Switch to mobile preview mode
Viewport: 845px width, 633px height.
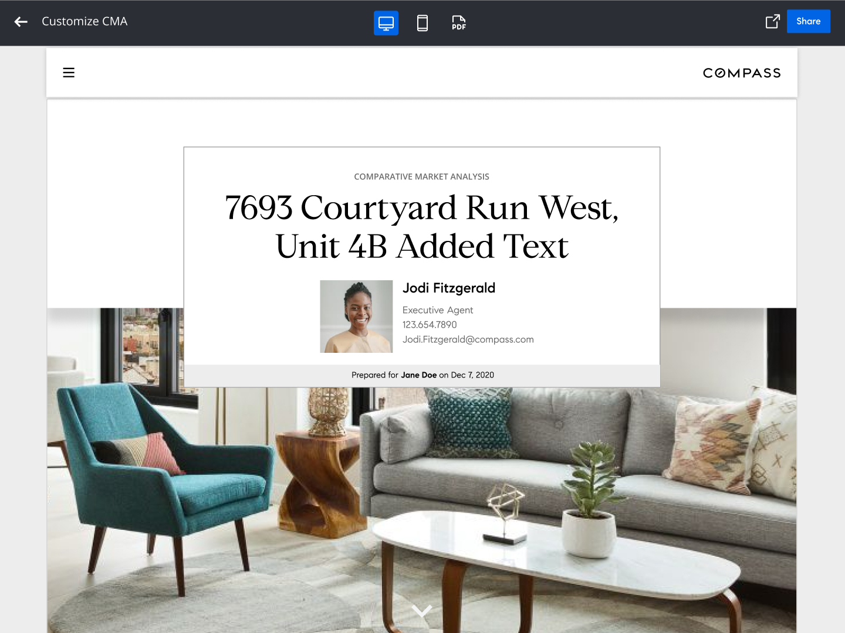click(x=422, y=23)
